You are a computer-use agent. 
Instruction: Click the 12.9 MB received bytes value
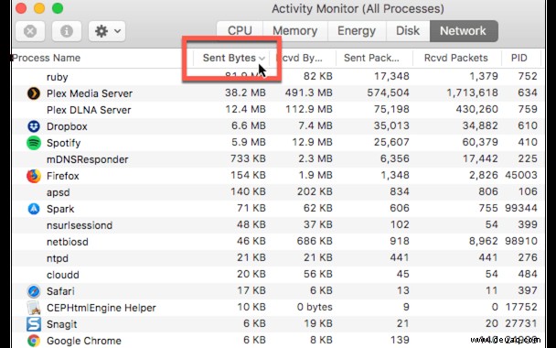[312, 142]
